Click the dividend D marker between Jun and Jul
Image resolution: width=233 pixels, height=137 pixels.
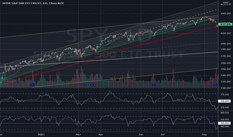[x=154, y=85]
